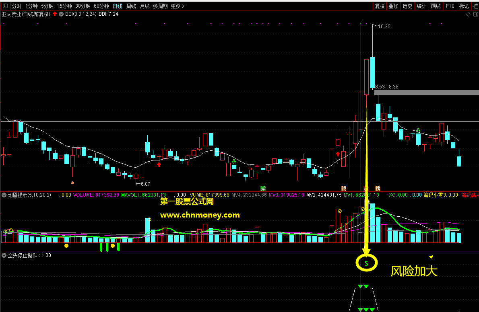Click the 标记 mark button
The height and width of the screenshot is (312, 479).
(464, 6)
